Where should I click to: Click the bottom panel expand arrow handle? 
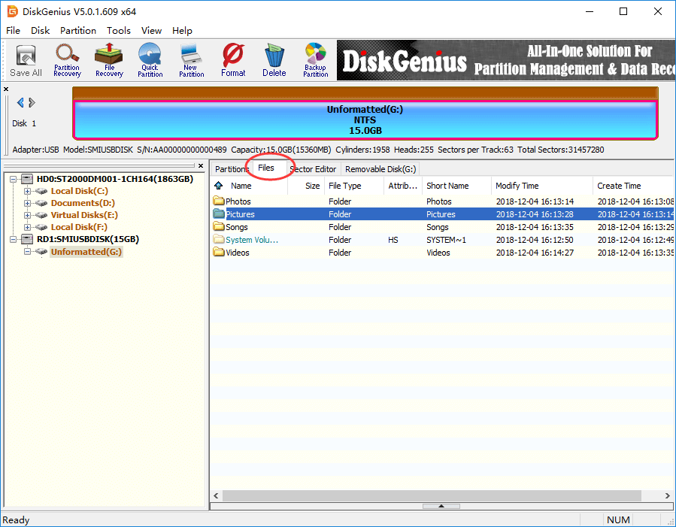pyautogui.click(x=441, y=506)
